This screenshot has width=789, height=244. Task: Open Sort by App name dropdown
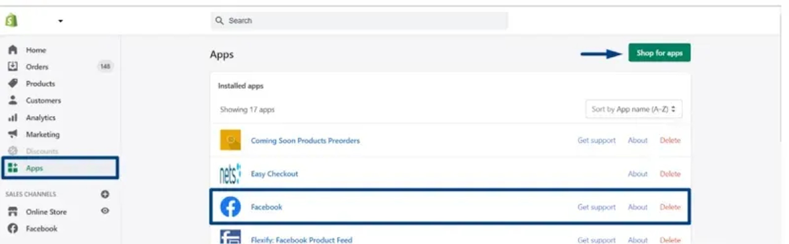pos(634,109)
